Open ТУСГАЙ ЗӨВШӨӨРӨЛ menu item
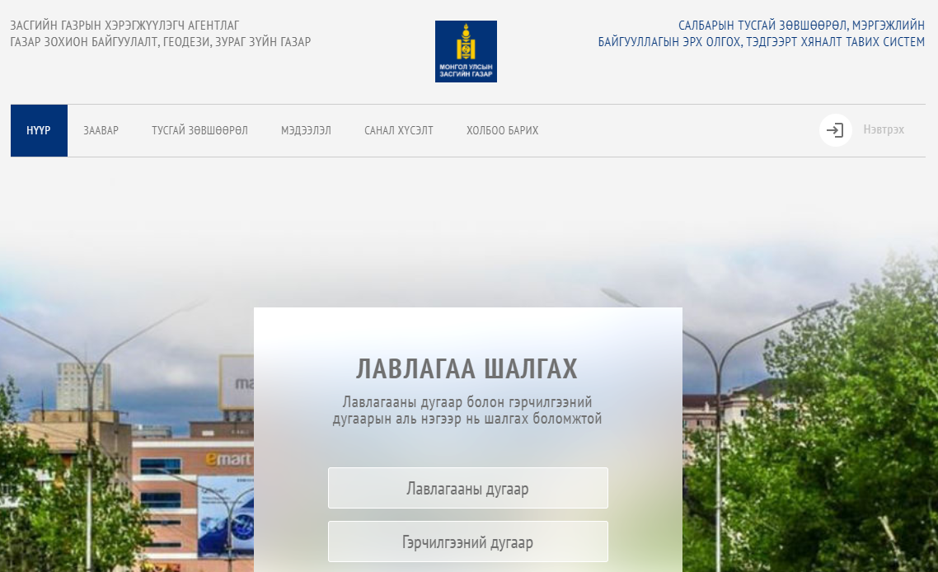Image resolution: width=938 pixels, height=572 pixels. coord(199,130)
